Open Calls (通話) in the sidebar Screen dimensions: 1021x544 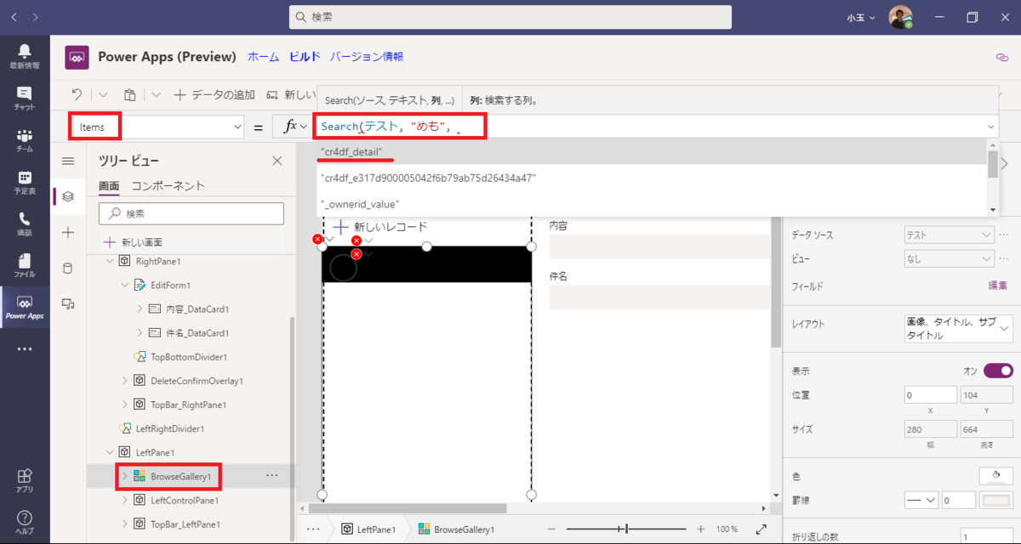pos(24,224)
